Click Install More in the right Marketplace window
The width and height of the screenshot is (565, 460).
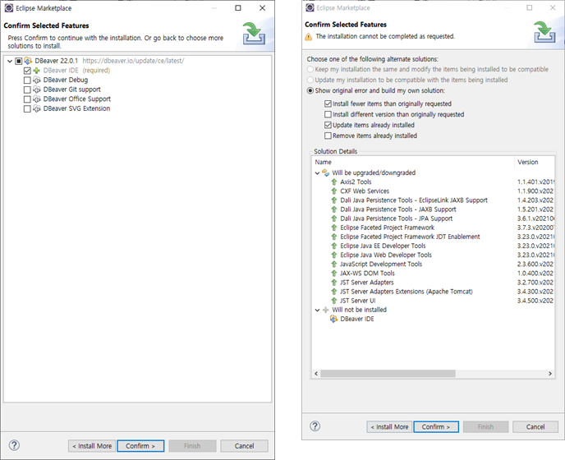(389, 427)
